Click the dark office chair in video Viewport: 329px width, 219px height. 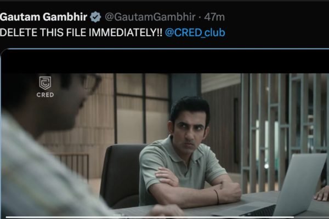click(x=122, y=175)
